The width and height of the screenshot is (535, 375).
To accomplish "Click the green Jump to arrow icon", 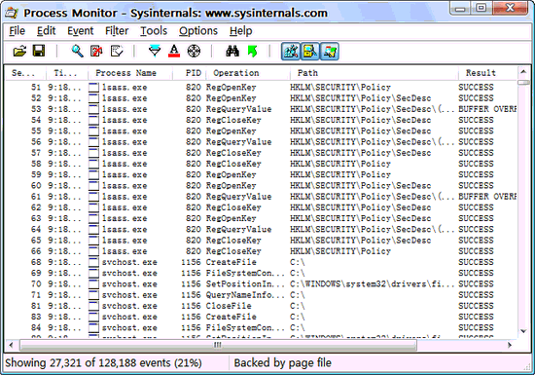I will 252,52.
